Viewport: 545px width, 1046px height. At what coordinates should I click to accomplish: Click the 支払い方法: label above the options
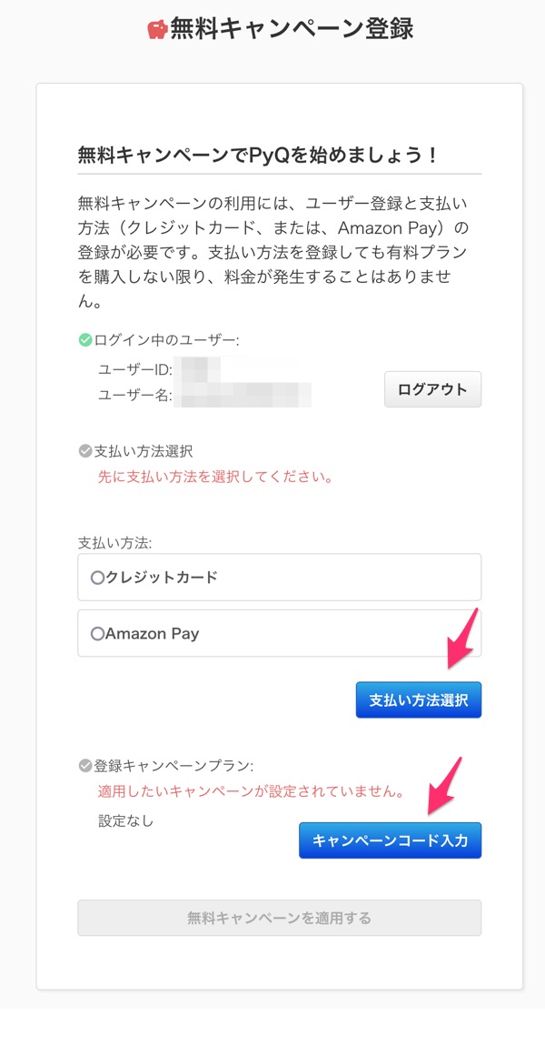pos(114,542)
